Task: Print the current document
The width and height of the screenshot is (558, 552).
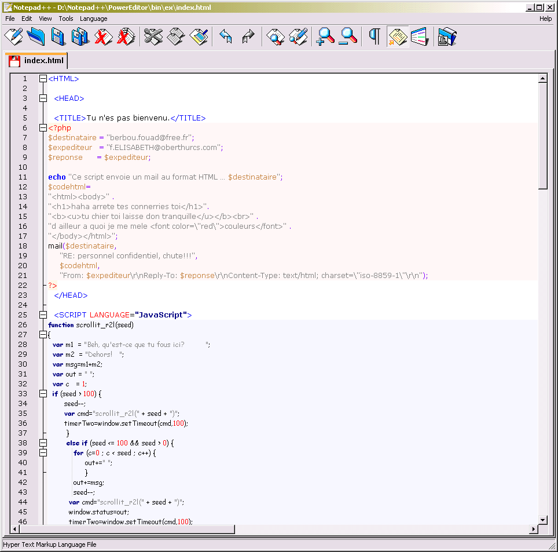Action: [x=447, y=36]
